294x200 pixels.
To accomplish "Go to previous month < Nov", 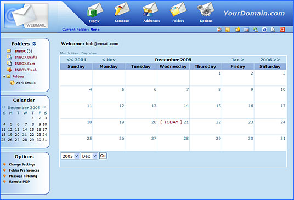I will point(109,60).
